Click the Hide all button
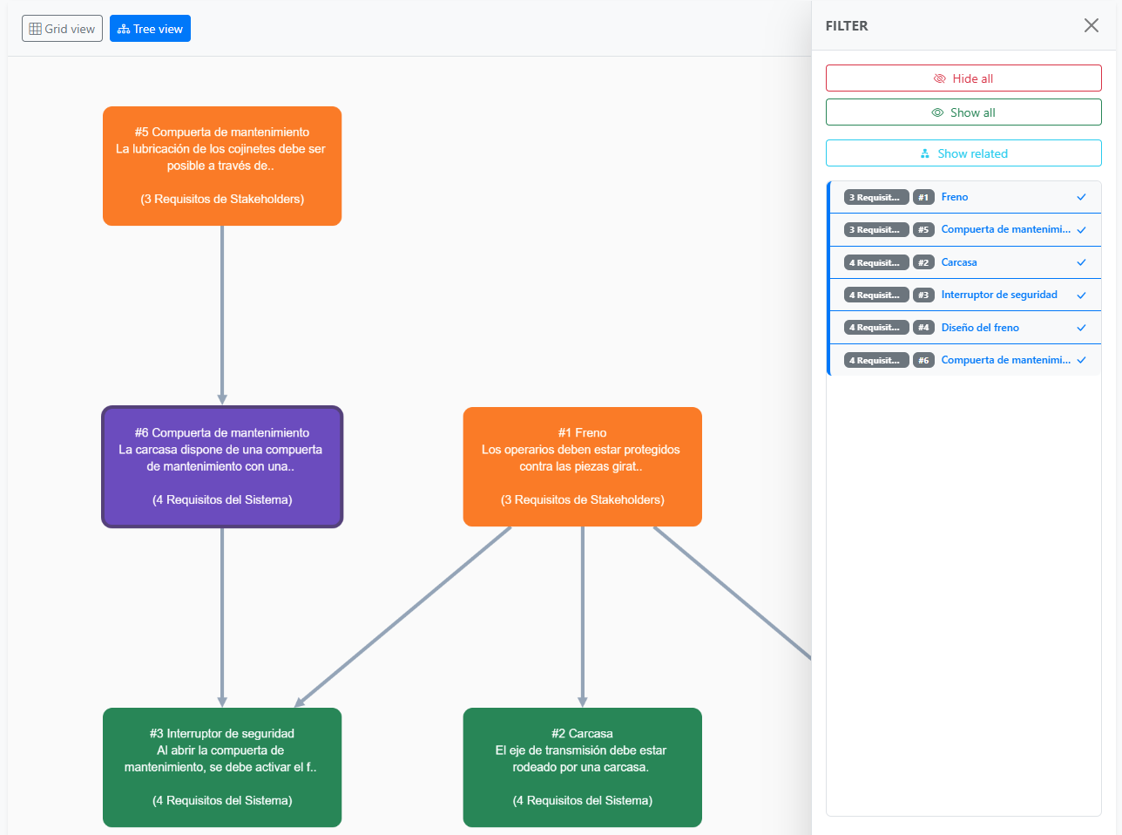Screen dimensions: 1122x835 [x=963, y=78]
